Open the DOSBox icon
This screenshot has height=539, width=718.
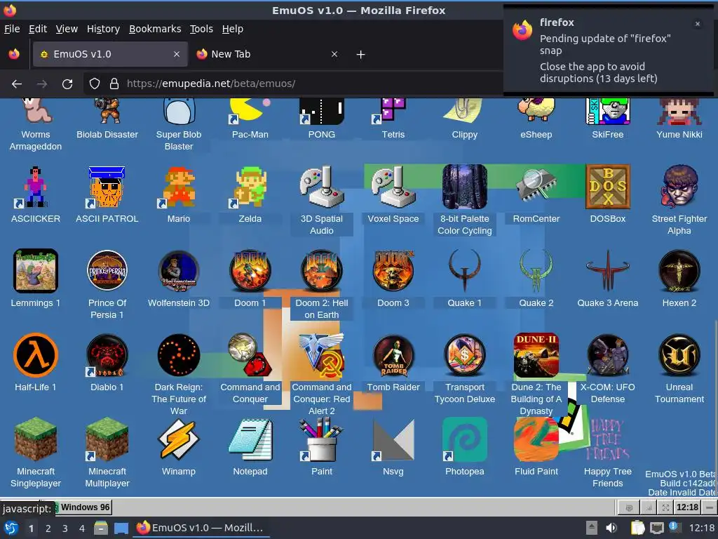[x=608, y=187]
